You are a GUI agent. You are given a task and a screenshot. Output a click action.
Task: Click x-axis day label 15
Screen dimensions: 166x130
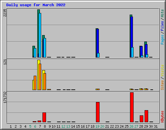(78, 126)
